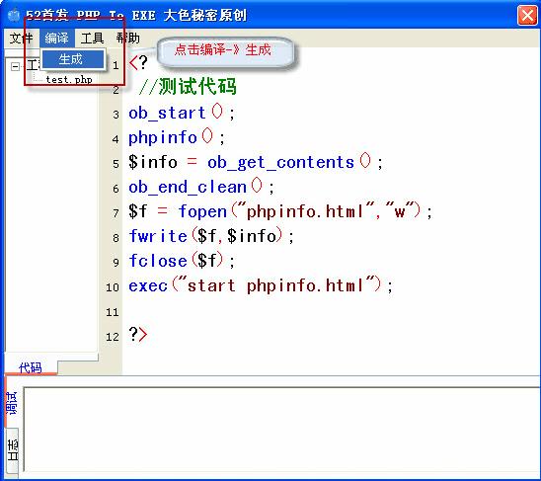Click the fclose($f) code line
This screenshot has width=541, height=481.
[182, 261]
